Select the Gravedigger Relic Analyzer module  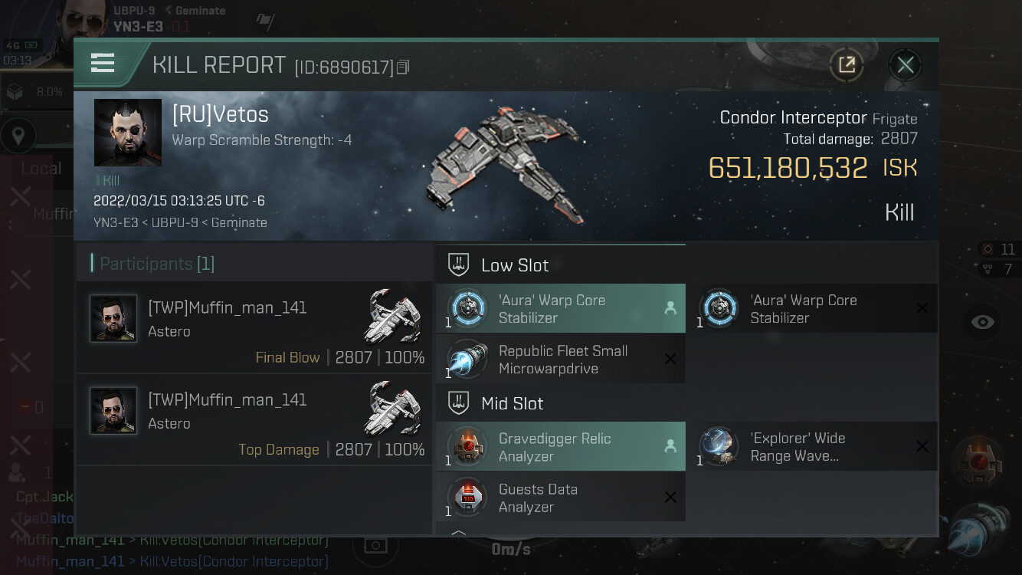tap(561, 447)
